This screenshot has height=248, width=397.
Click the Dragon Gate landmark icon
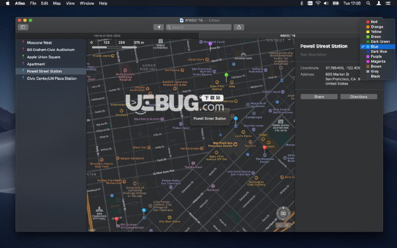243,54
